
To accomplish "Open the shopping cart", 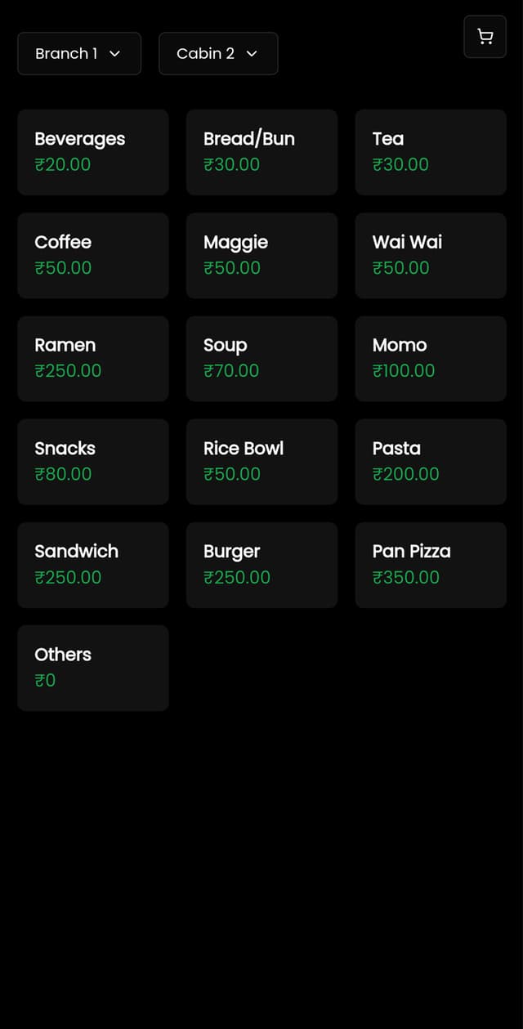I will point(485,37).
